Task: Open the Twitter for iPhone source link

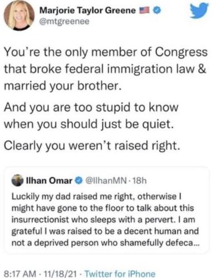Action: click(120, 274)
